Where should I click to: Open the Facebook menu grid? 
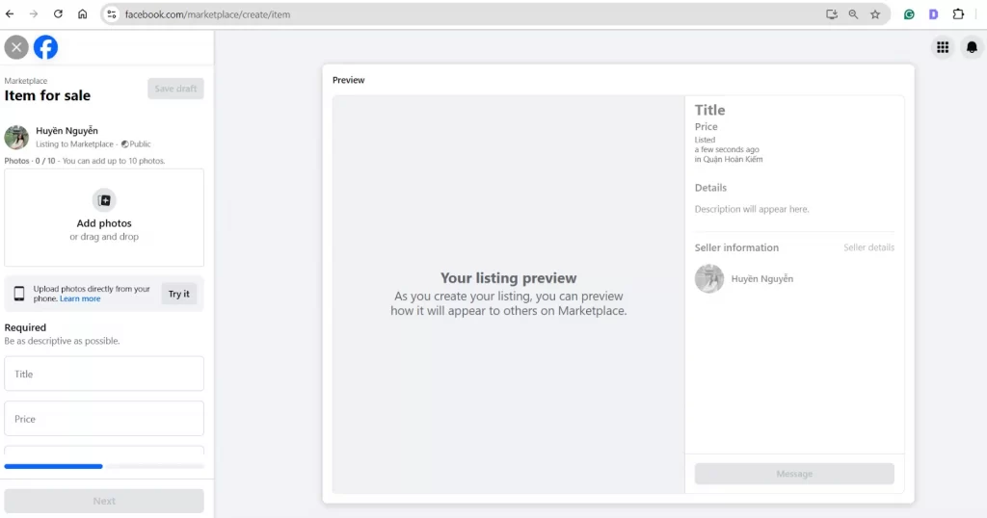click(x=943, y=47)
